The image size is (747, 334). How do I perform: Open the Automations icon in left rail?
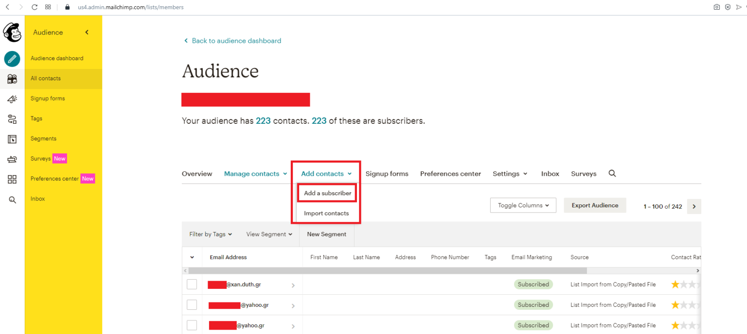pos(12,119)
